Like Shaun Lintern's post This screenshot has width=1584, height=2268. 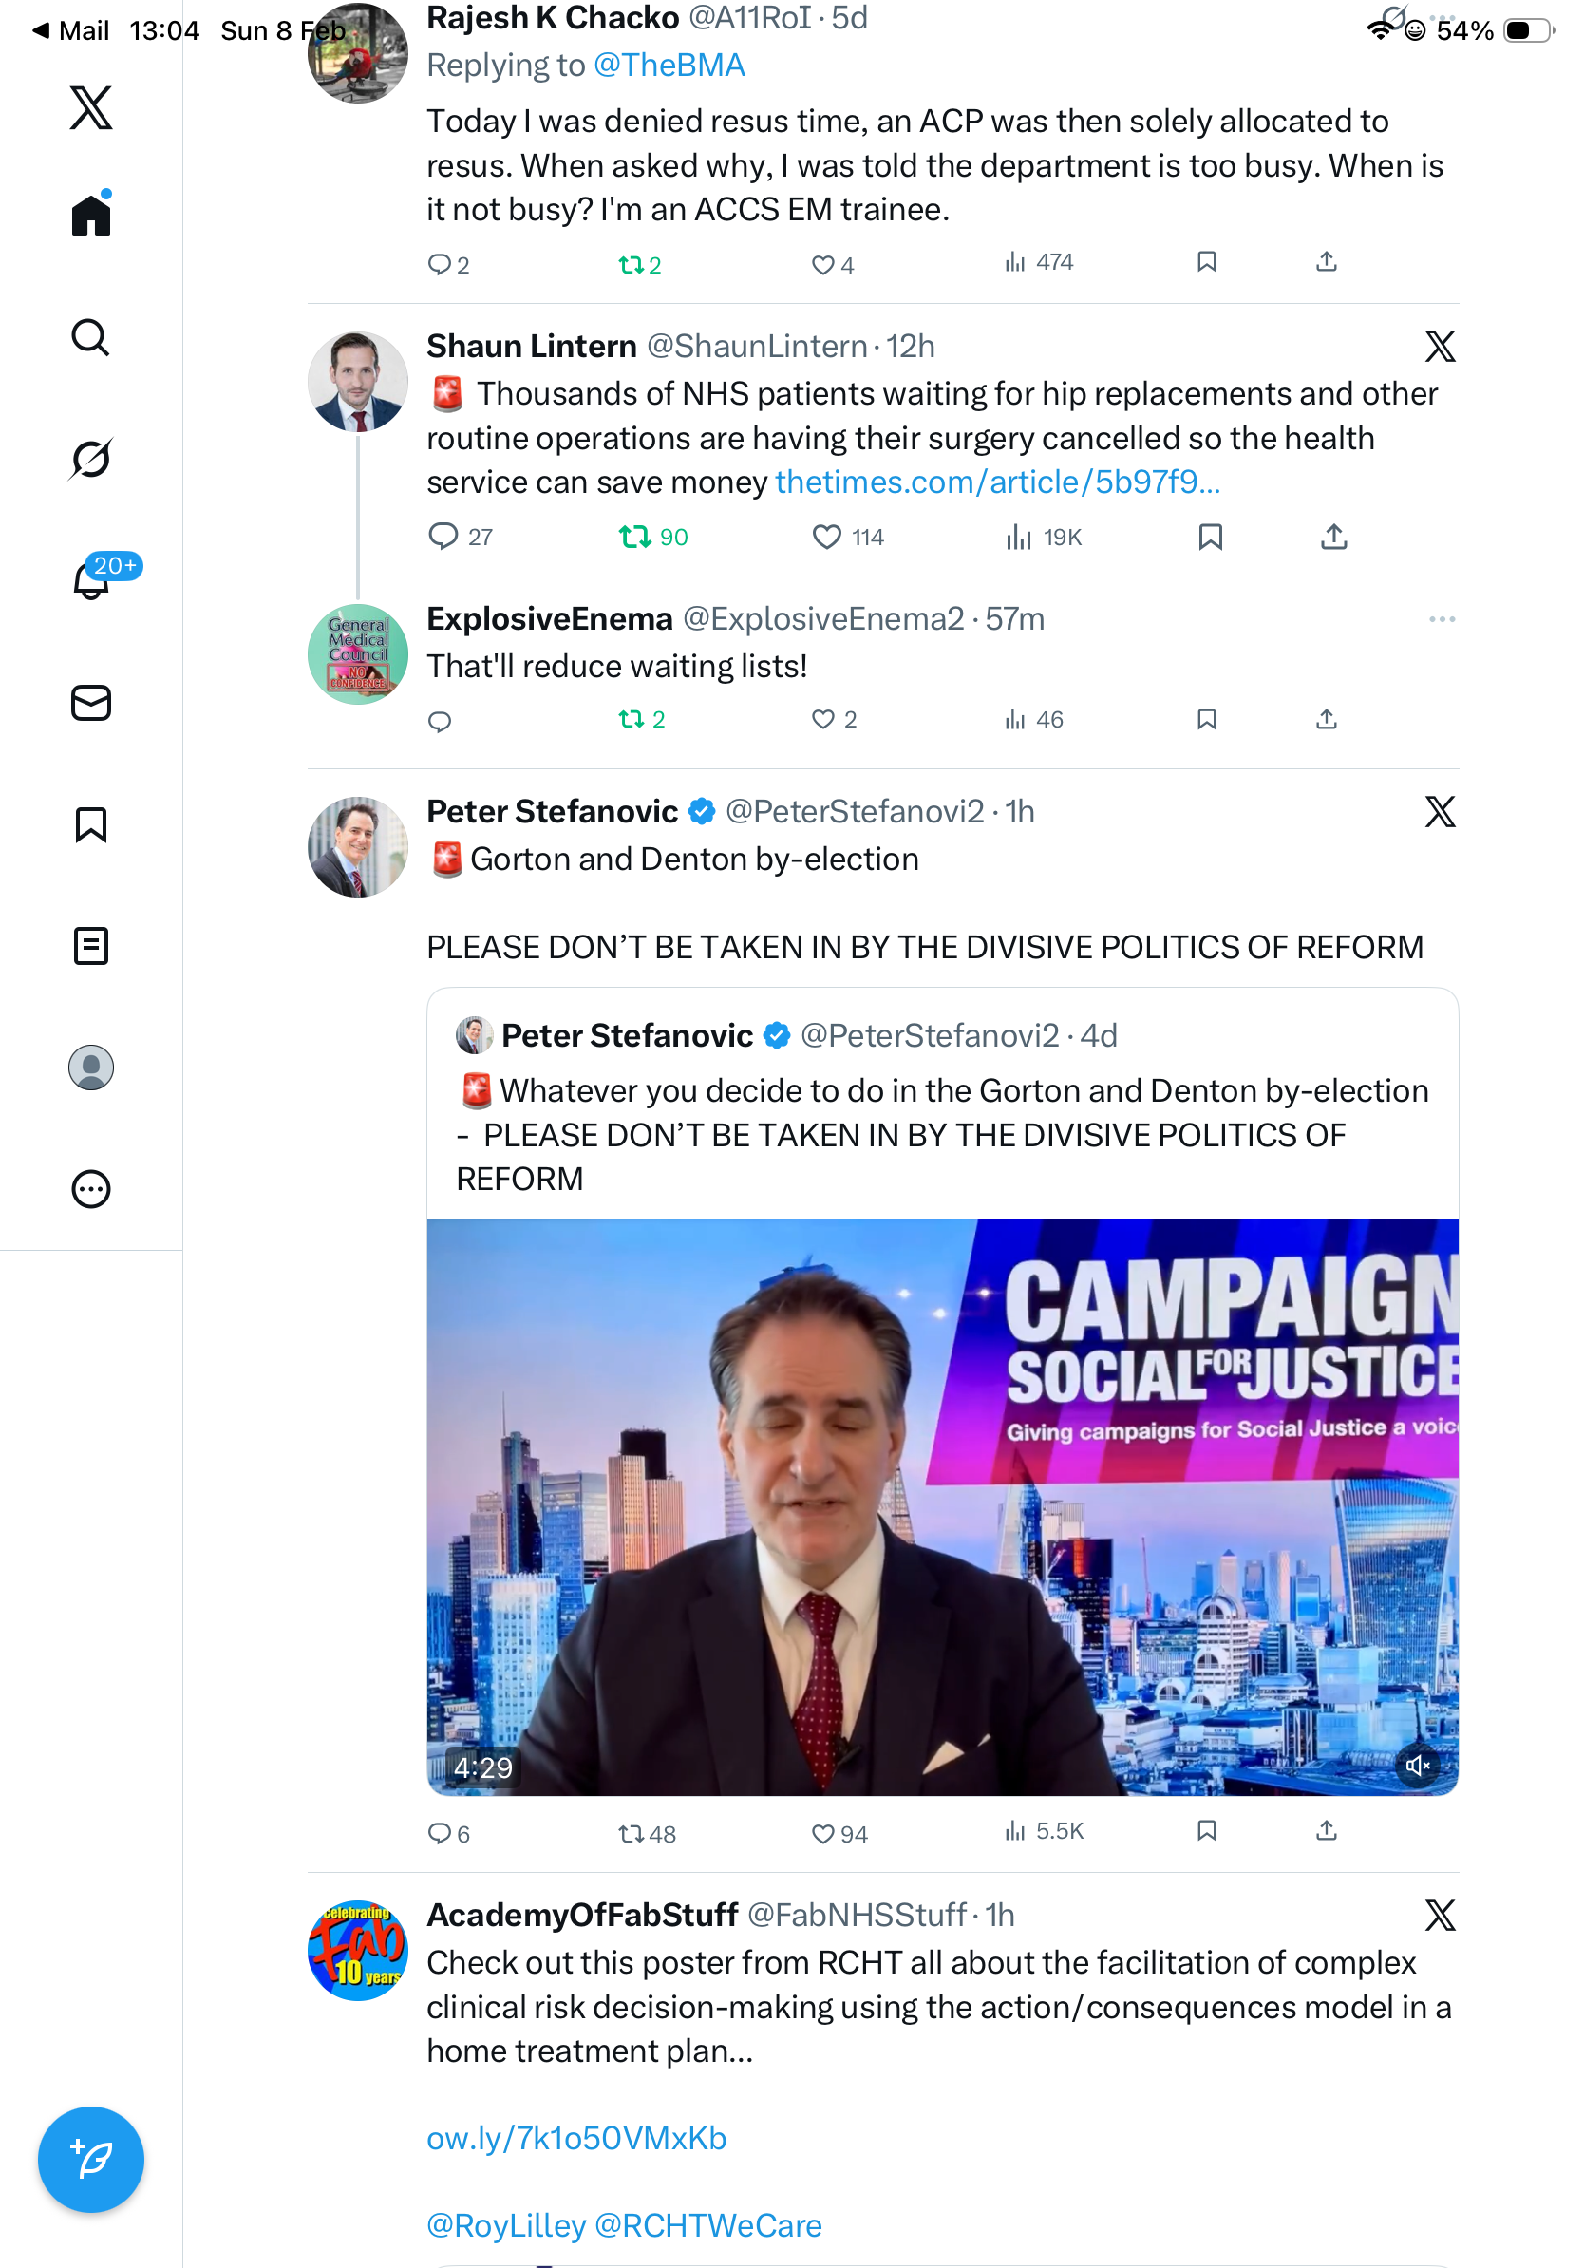[x=825, y=537]
